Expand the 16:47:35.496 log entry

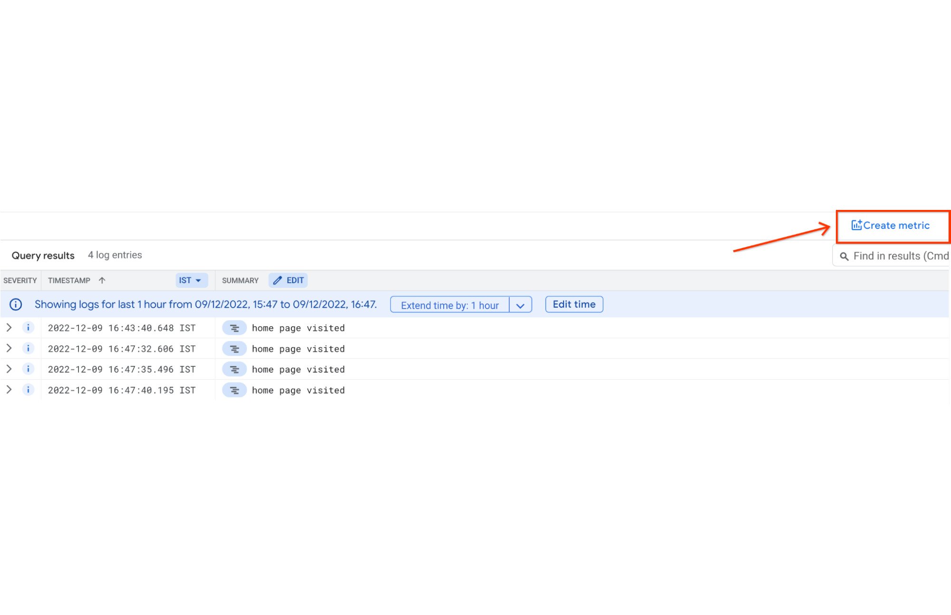[9, 369]
